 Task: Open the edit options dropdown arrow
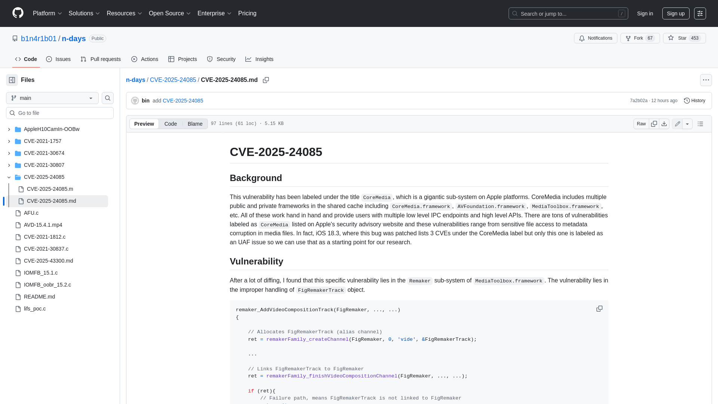coord(688,123)
